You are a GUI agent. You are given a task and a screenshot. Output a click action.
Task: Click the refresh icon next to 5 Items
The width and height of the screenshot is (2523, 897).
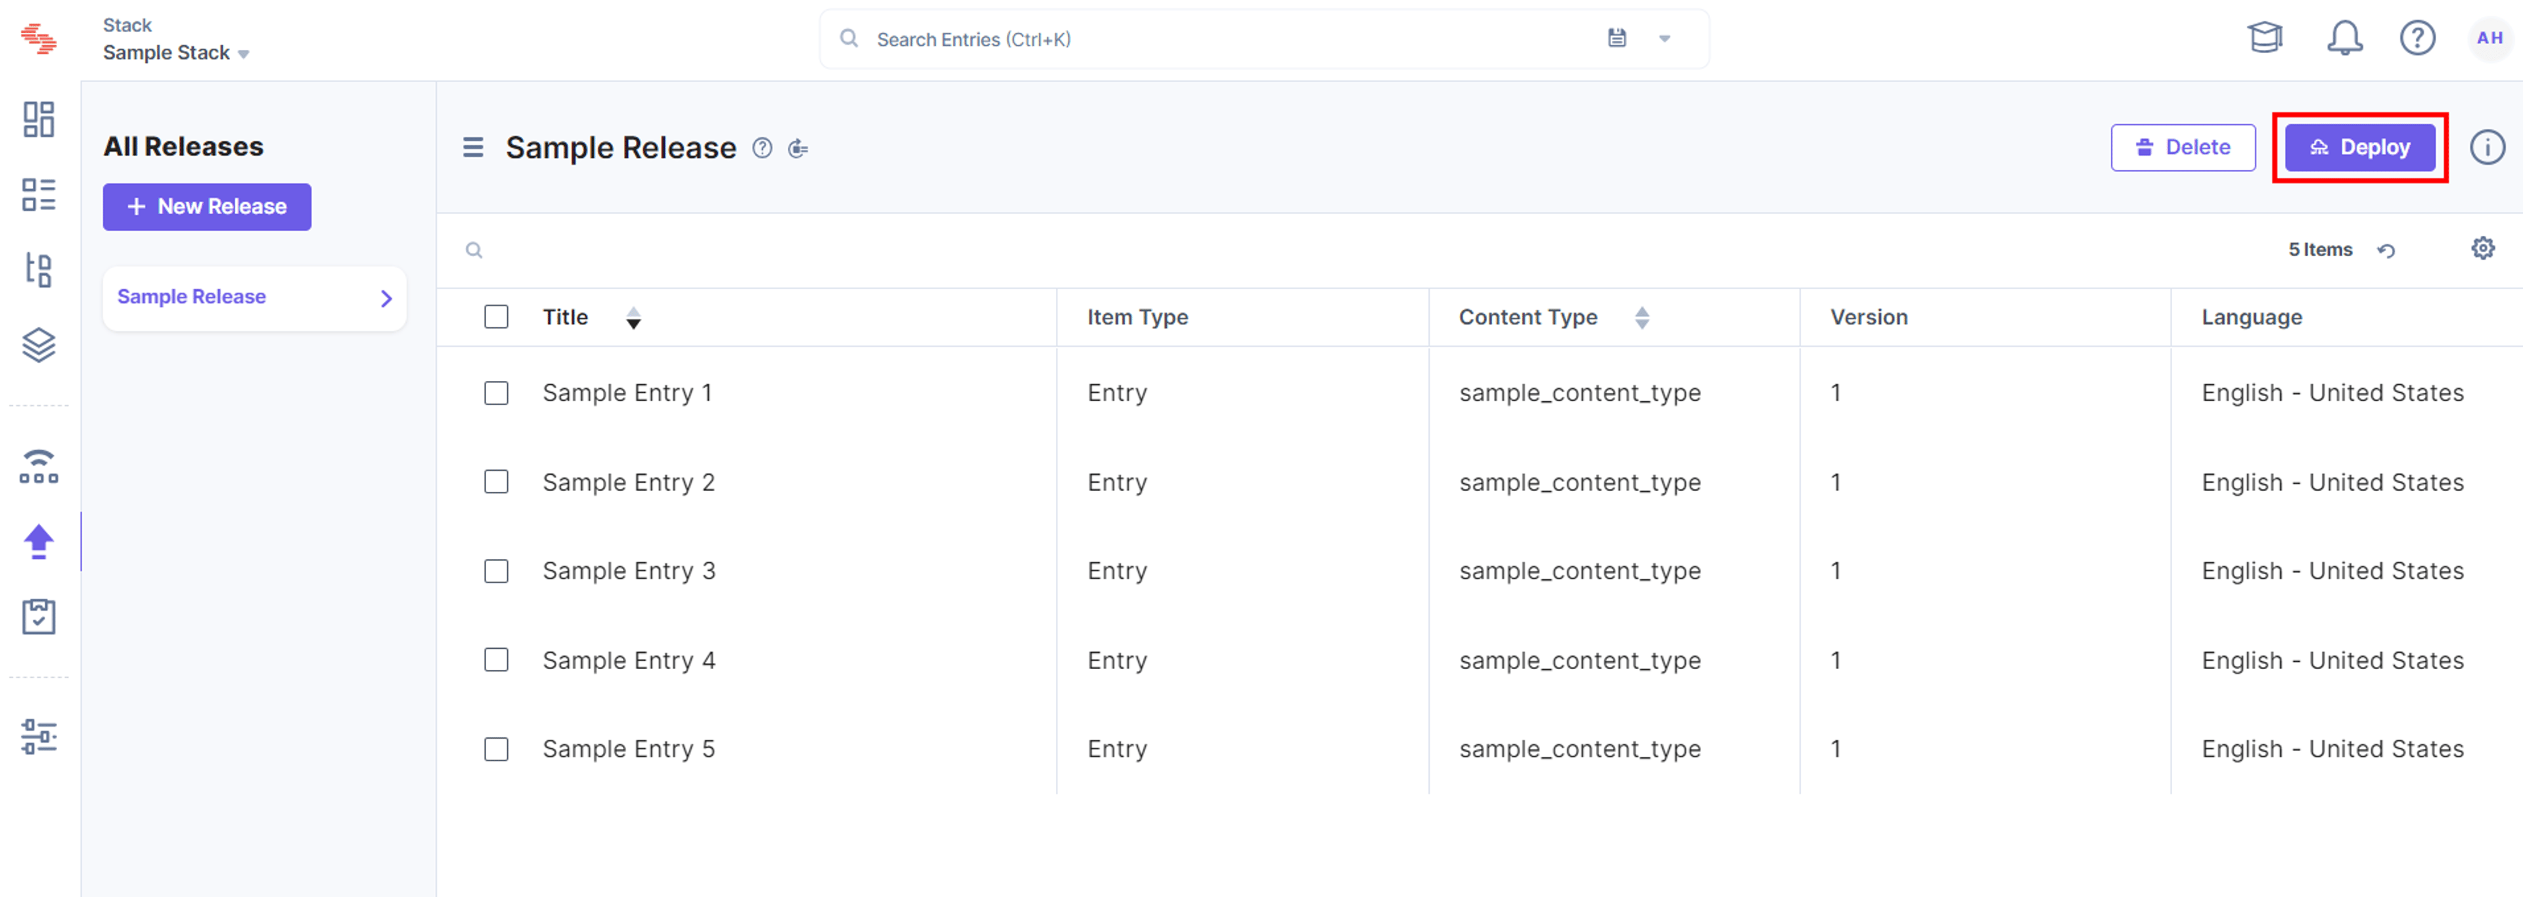point(2387,251)
